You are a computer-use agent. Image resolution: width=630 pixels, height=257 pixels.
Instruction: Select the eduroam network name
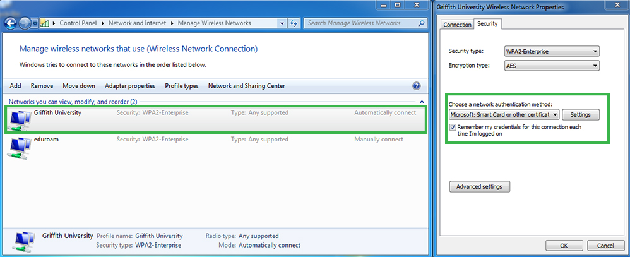point(47,139)
